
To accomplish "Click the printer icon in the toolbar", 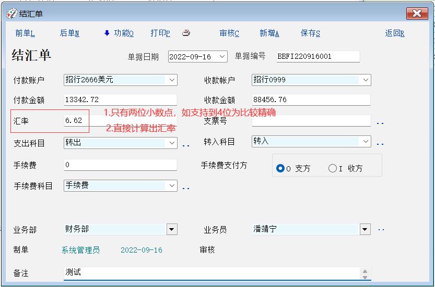I will pos(186,33).
